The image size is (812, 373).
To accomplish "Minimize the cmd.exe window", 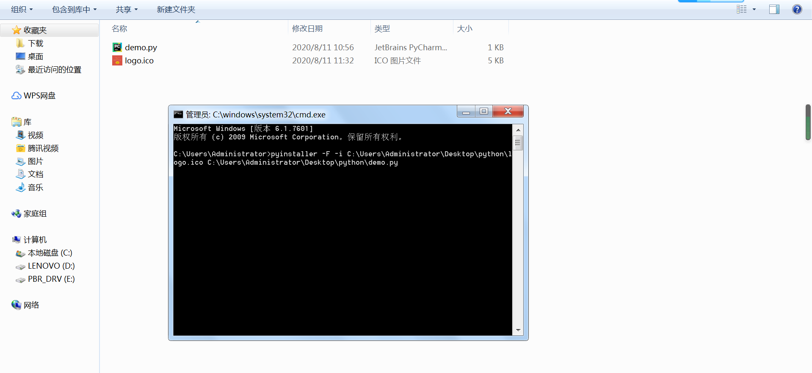I will (466, 112).
